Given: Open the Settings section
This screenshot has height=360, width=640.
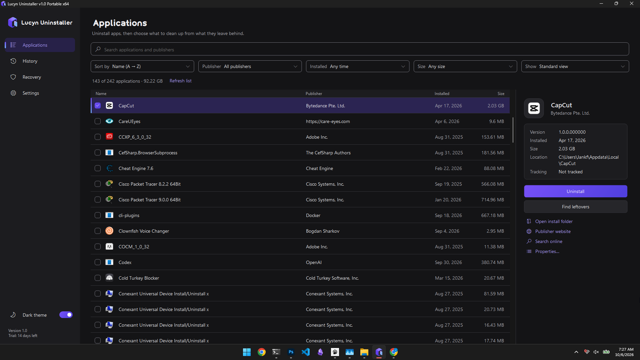Looking at the screenshot, I should (40, 93).
